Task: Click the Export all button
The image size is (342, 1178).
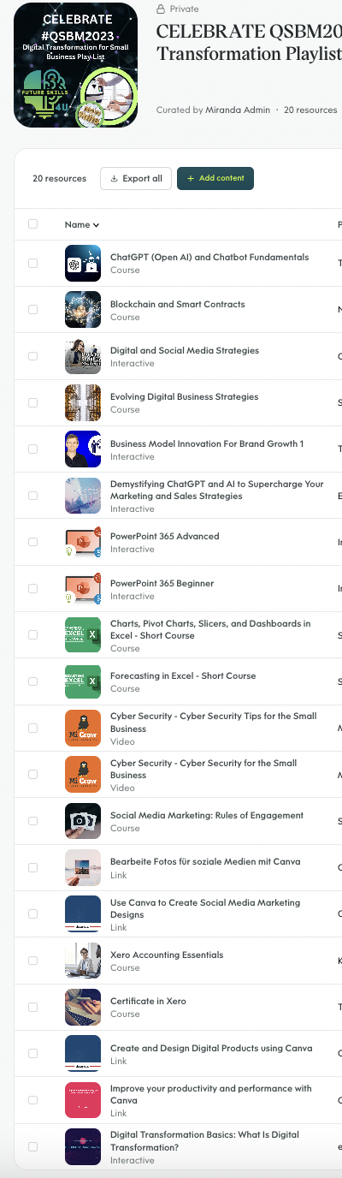Action: [x=136, y=178]
